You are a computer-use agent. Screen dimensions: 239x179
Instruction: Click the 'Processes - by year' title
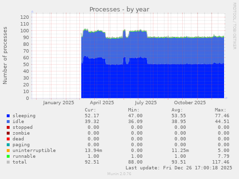point(119,10)
